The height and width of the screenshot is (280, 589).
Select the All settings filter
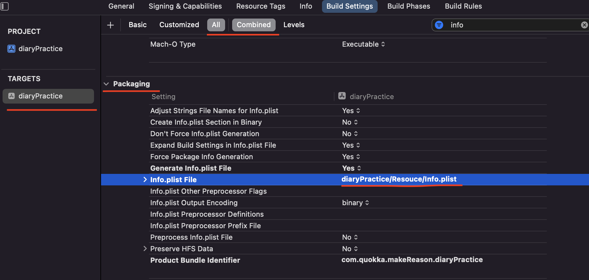(216, 25)
